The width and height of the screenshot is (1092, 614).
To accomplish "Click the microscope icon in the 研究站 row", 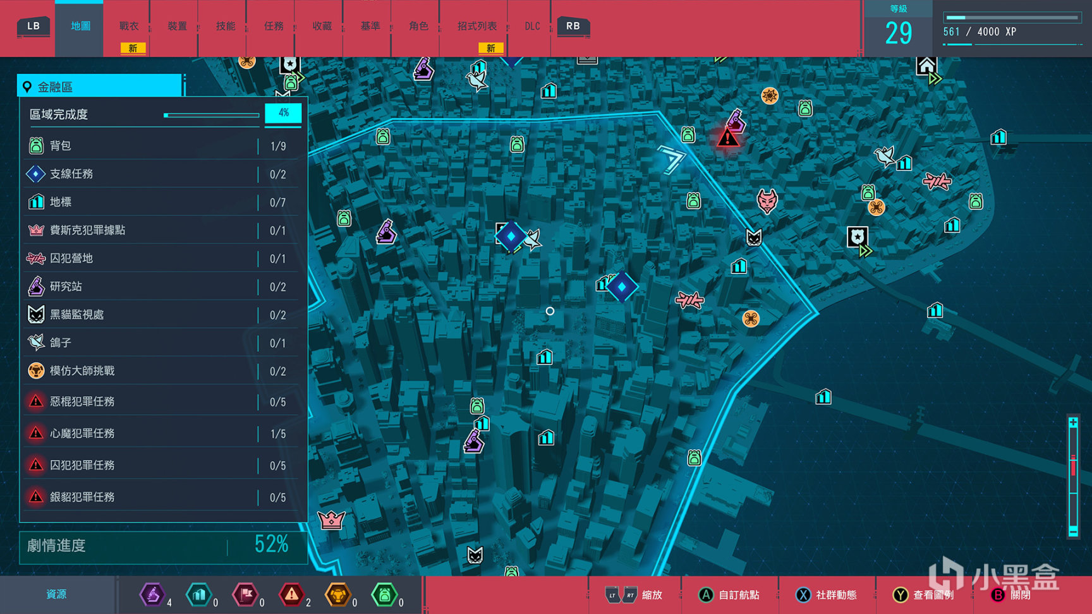I will pyautogui.click(x=36, y=287).
